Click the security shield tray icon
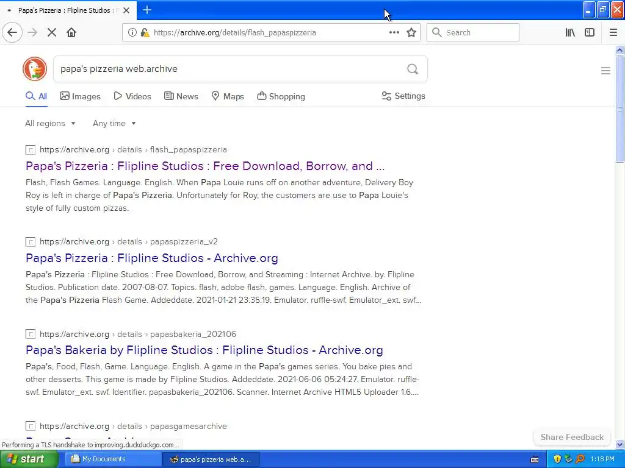The height and width of the screenshot is (468, 625). point(557,459)
